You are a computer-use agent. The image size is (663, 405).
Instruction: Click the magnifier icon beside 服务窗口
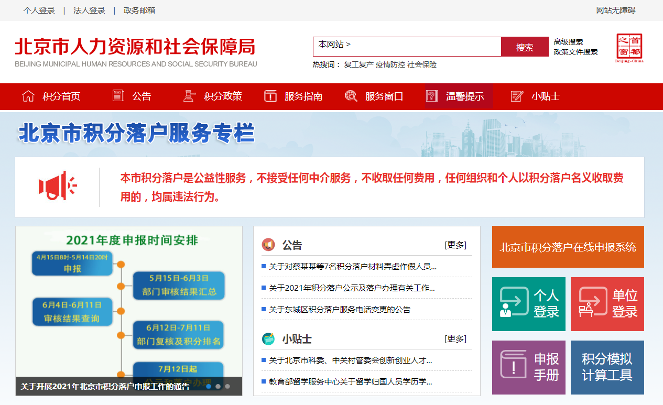pos(351,96)
